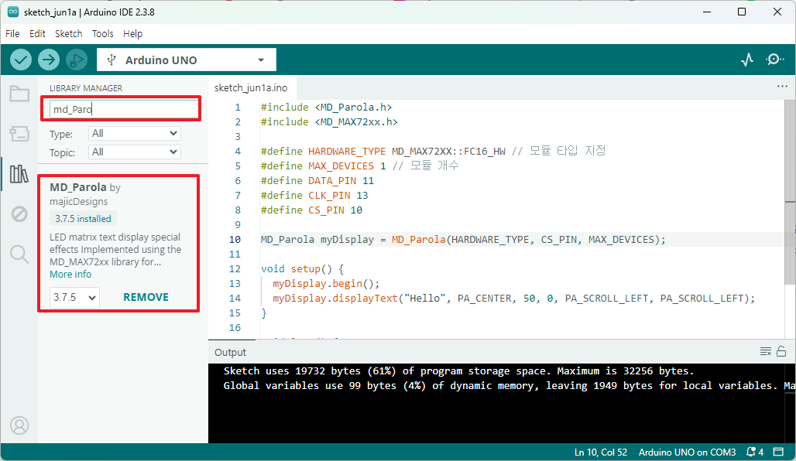The image size is (796, 461).
Task: Click the void setup() line
Action: (303, 269)
